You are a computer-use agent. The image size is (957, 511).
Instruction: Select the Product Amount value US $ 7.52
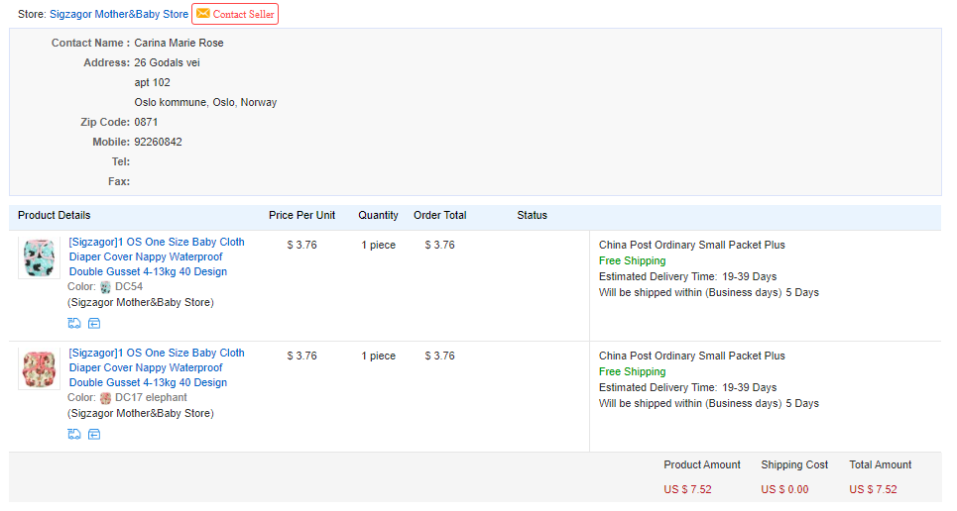coord(688,489)
